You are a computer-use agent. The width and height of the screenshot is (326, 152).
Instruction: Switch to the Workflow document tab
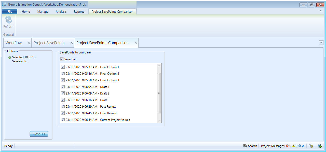pyautogui.click(x=14, y=43)
